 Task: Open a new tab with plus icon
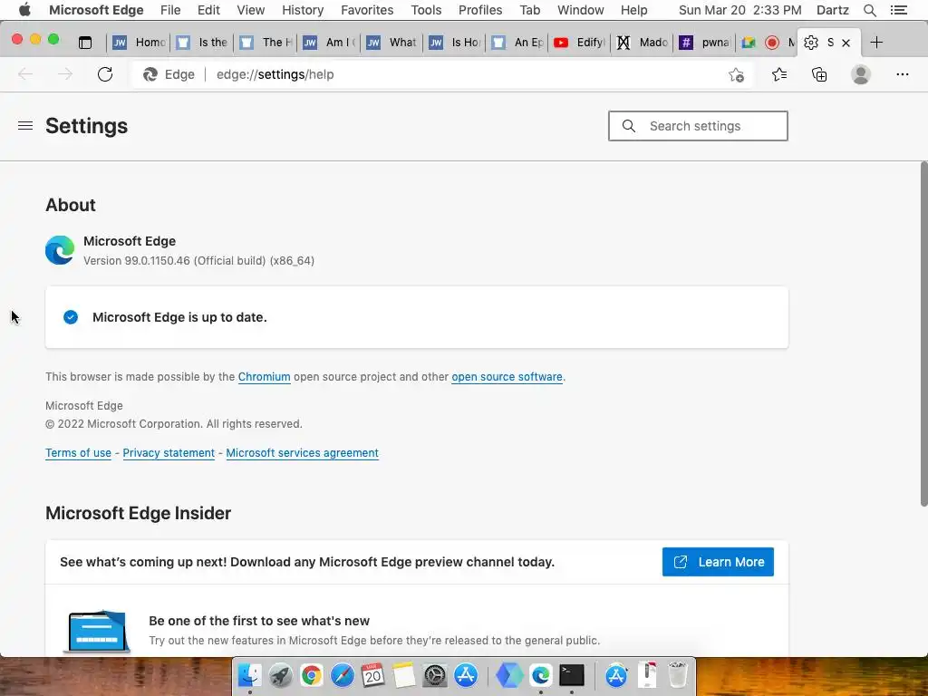(876, 43)
